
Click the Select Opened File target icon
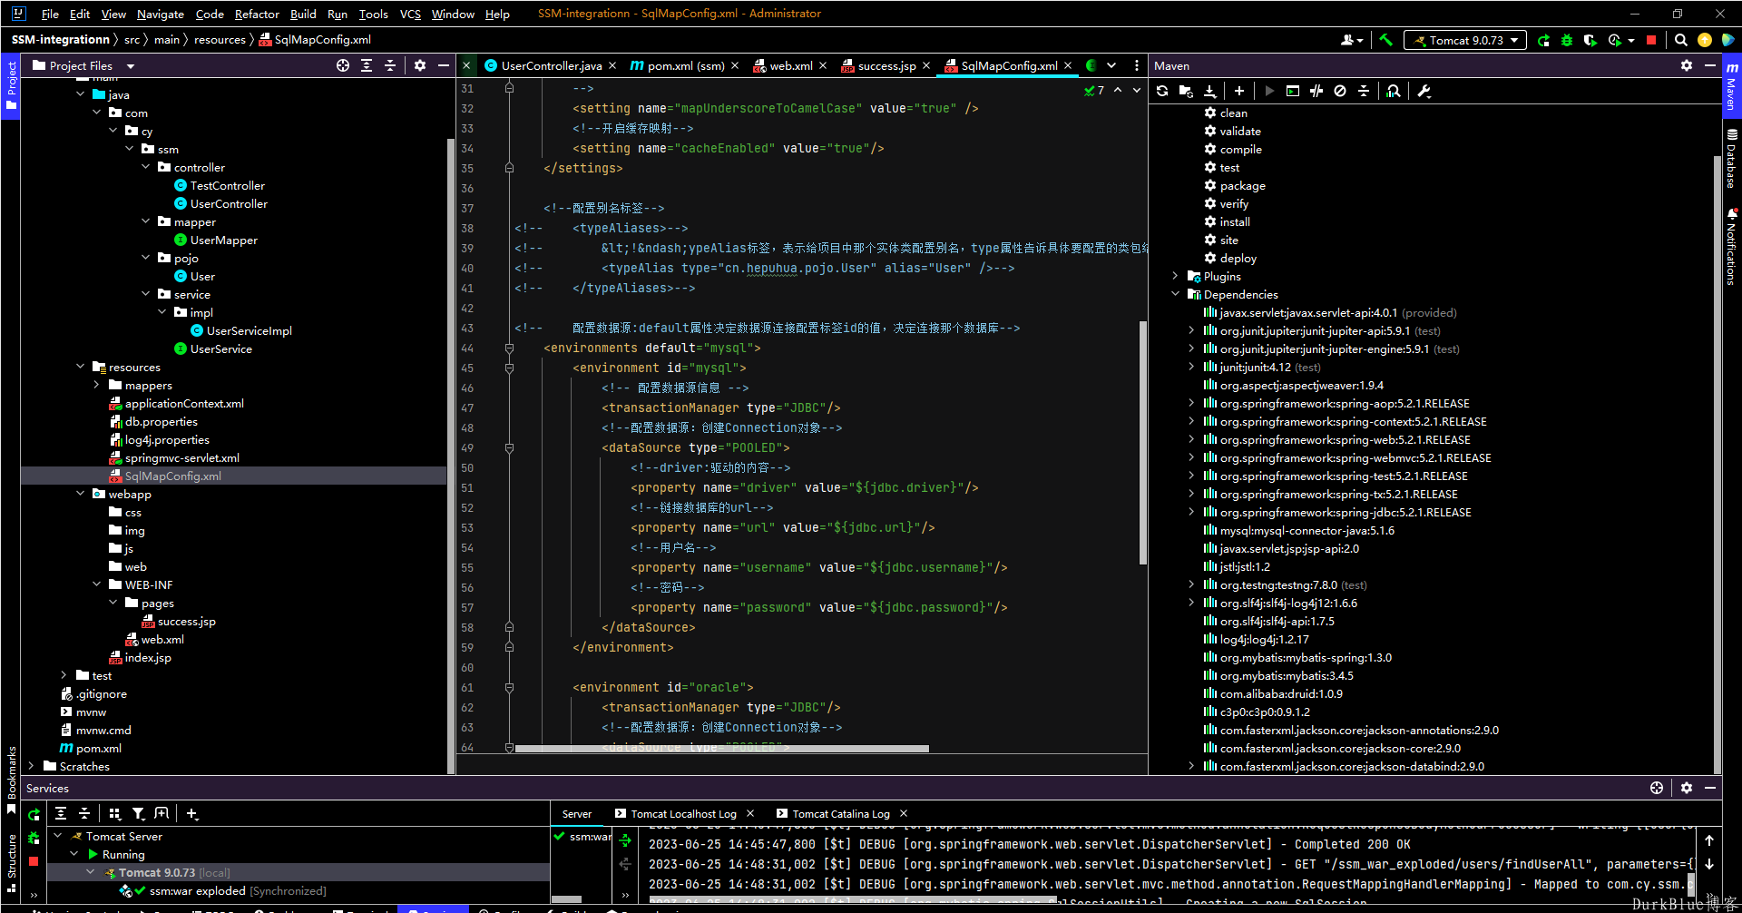[x=343, y=65]
